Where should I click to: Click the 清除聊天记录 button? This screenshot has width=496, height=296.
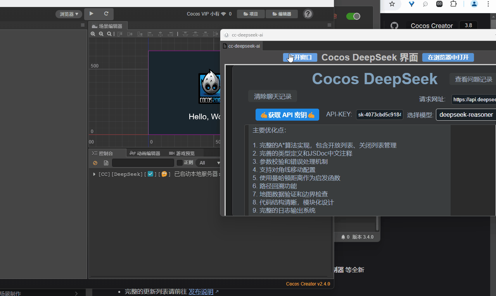point(273,96)
